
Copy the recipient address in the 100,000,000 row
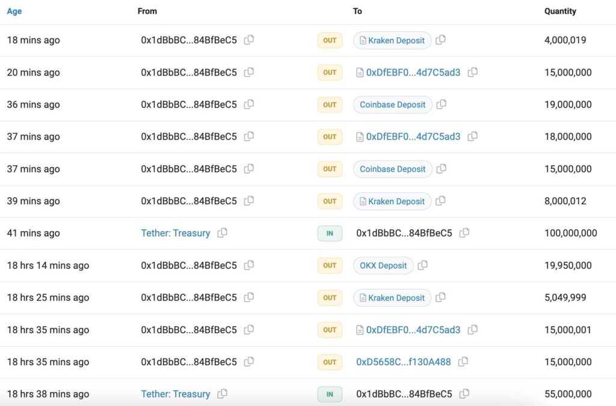tap(464, 233)
